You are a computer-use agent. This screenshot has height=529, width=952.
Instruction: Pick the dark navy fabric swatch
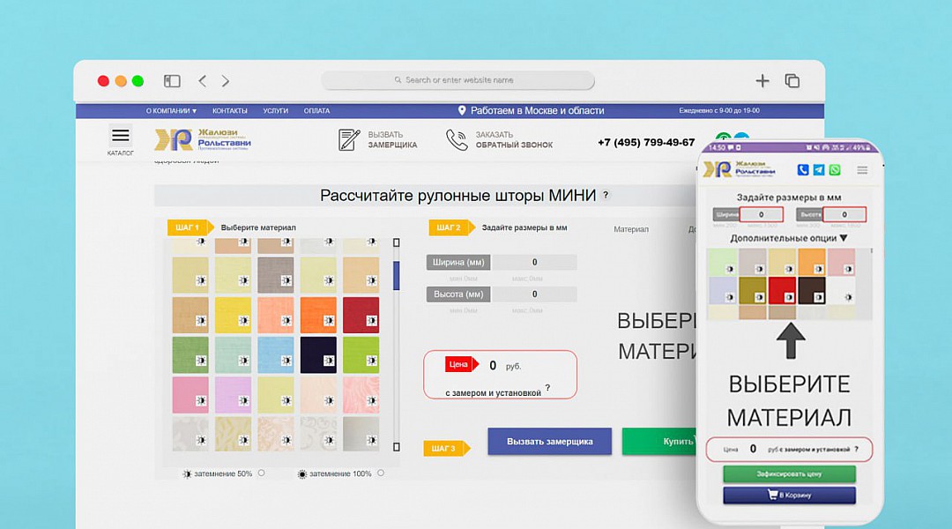tap(318, 354)
